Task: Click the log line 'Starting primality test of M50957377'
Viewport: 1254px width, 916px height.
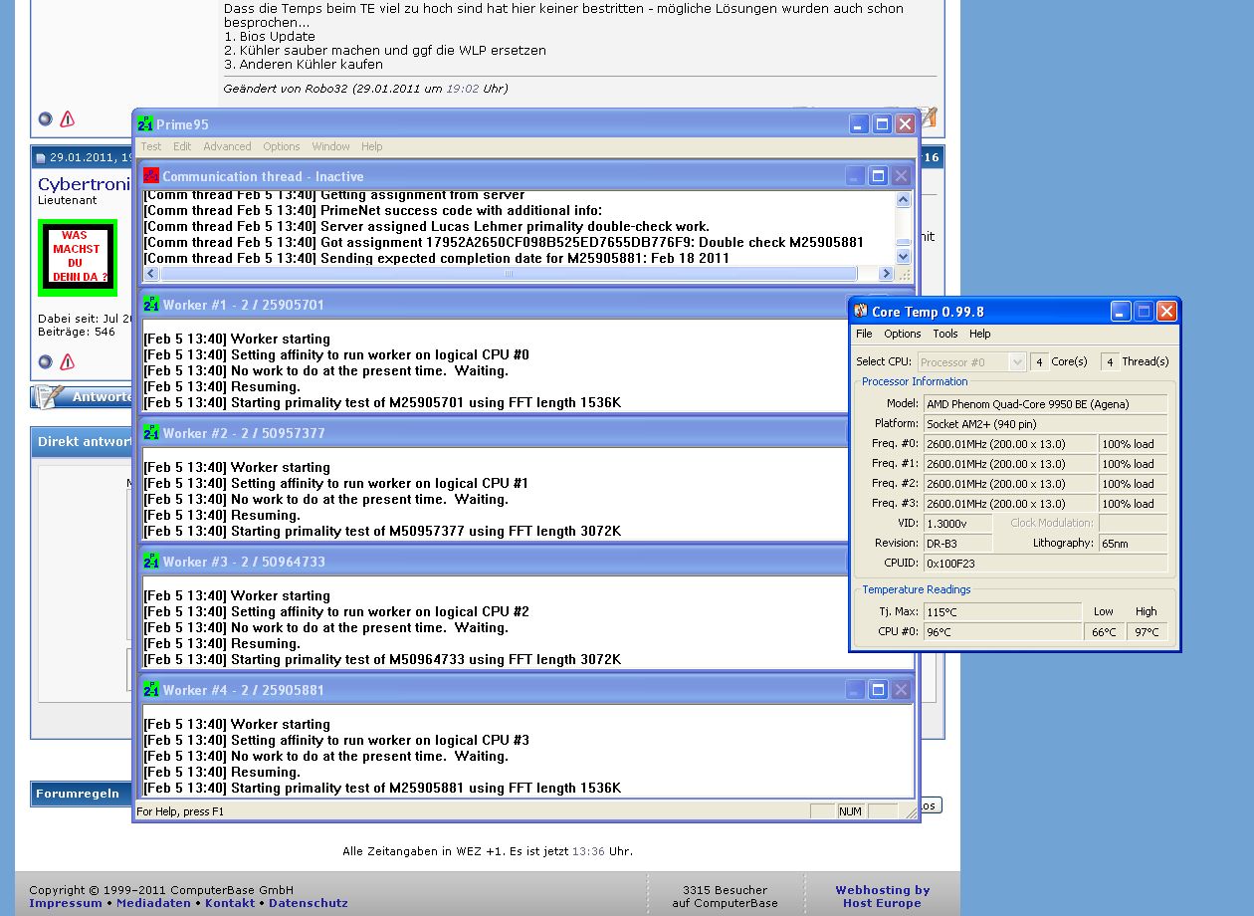Action: pos(382,532)
